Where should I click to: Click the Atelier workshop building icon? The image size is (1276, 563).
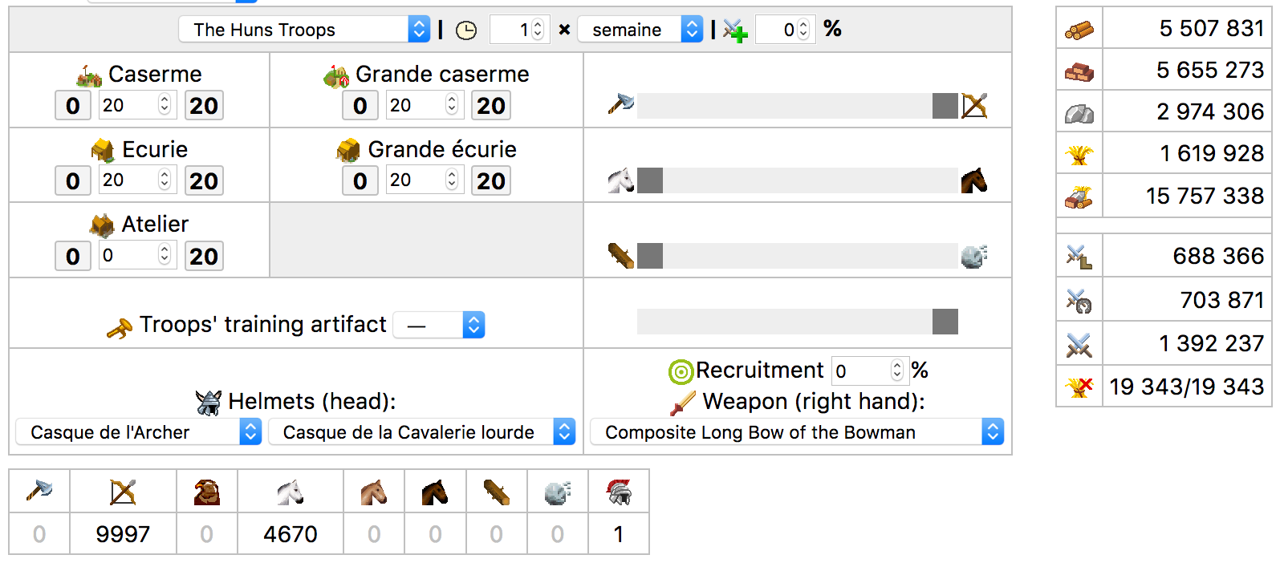(102, 225)
